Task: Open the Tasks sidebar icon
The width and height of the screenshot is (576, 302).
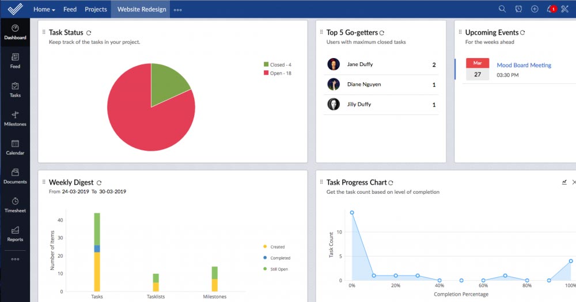Action: point(15,90)
